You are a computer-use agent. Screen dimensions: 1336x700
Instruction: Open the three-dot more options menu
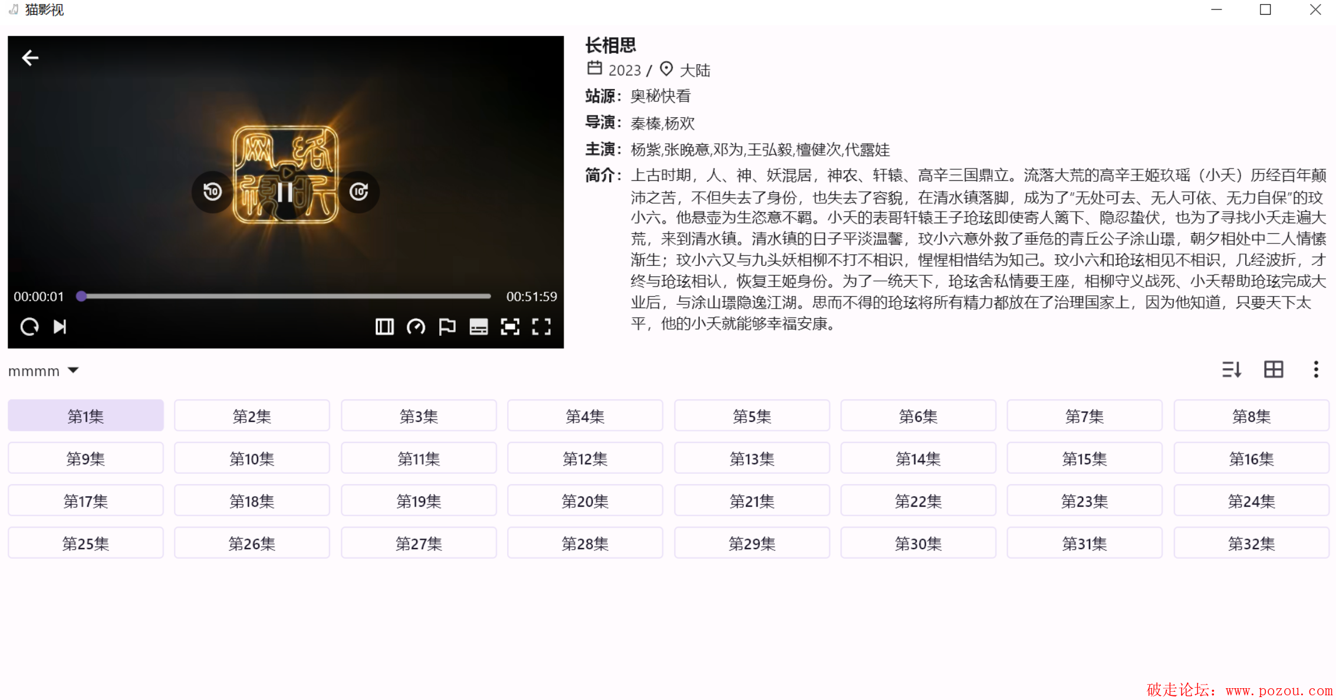pos(1315,369)
